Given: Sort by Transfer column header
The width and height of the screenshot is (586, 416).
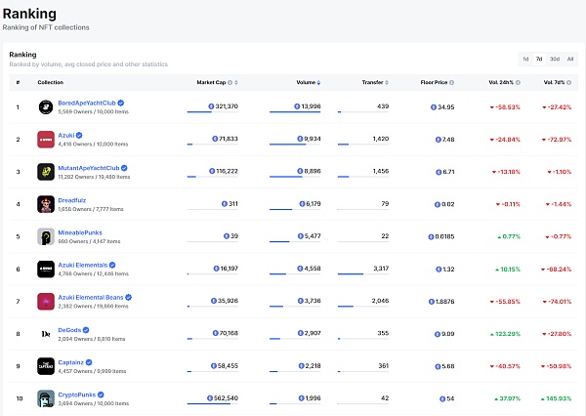Looking at the screenshot, I should [373, 82].
